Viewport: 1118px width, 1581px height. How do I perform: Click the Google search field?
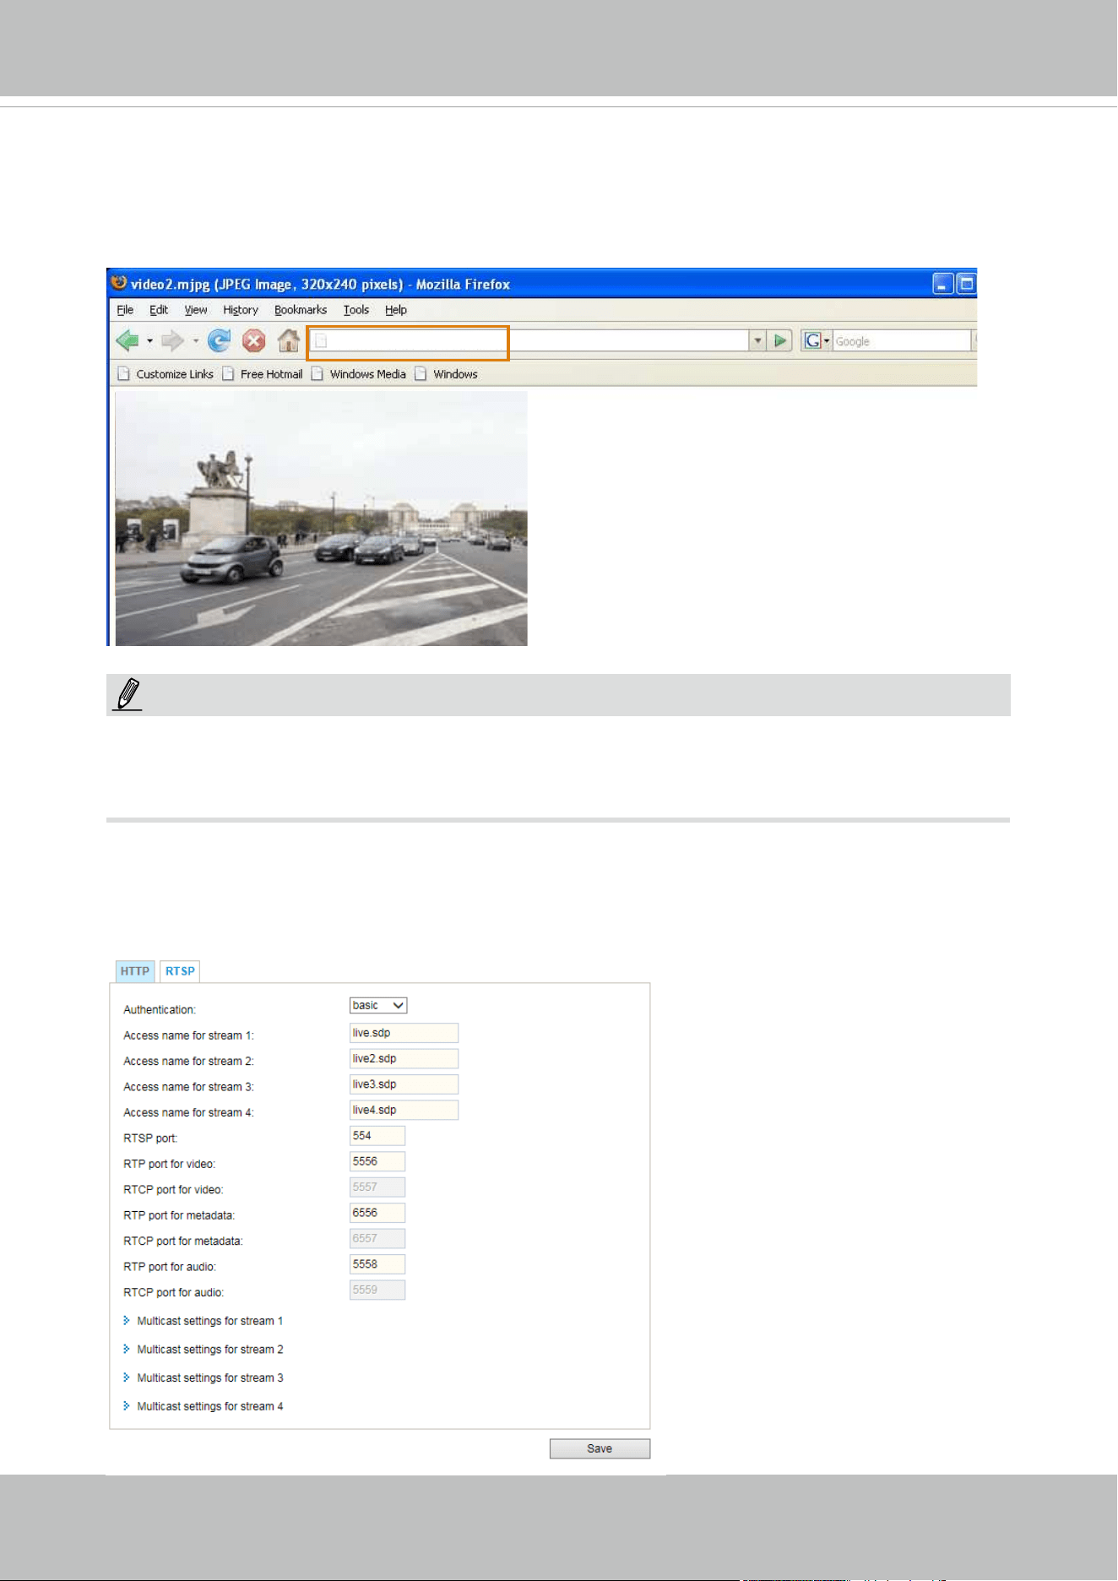pyautogui.click(x=902, y=341)
